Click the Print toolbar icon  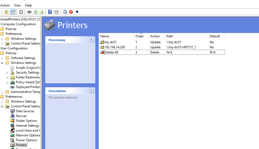29,12
